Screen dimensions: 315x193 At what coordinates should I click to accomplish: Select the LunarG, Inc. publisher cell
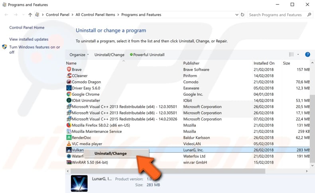pos(193,150)
